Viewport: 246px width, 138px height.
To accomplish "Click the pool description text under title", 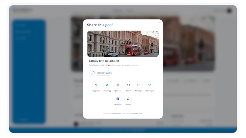I will click(x=114, y=65).
